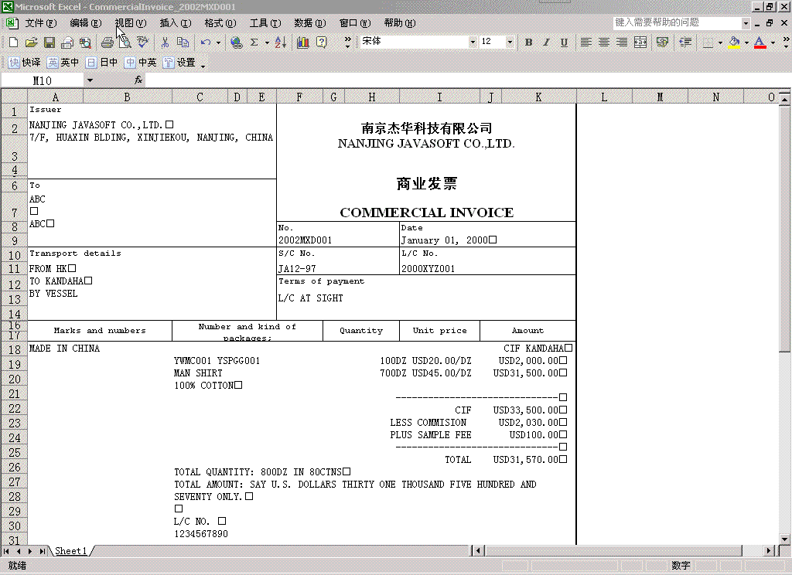Apply the red font color
This screenshot has height=575, width=792.
tap(760, 43)
